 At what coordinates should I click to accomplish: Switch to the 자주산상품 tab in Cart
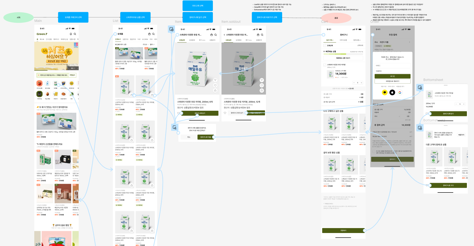pos(343,40)
